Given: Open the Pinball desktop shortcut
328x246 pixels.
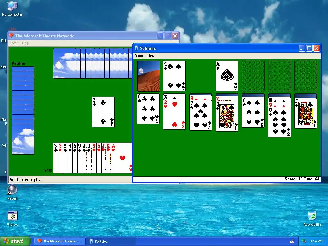Looking at the screenshot, I should coord(12,193).
